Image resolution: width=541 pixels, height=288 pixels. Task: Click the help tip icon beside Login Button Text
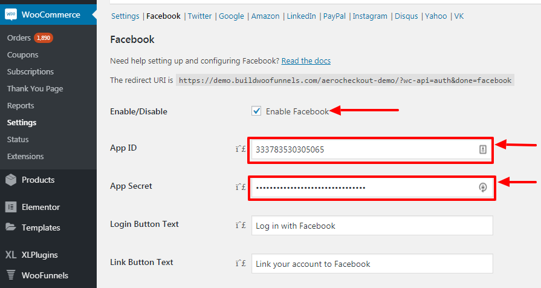coord(241,225)
